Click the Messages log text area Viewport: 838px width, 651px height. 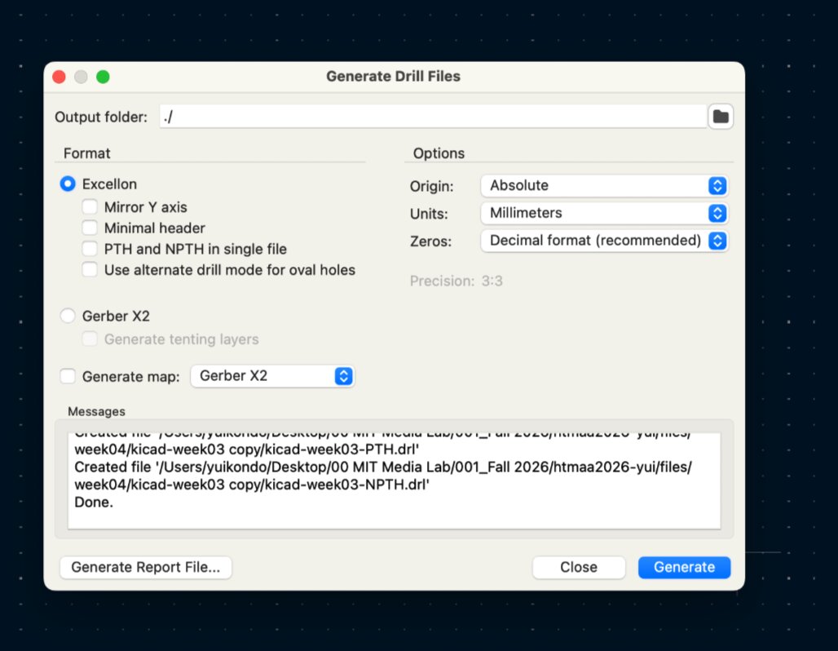point(394,480)
